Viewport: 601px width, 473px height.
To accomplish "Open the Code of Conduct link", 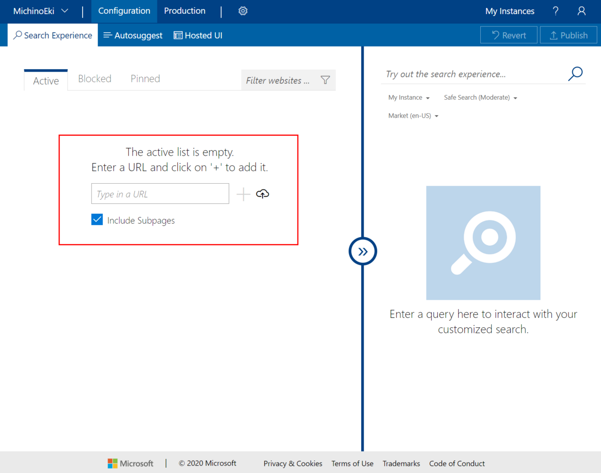I will pyautogui.click(x=457, y=463).
